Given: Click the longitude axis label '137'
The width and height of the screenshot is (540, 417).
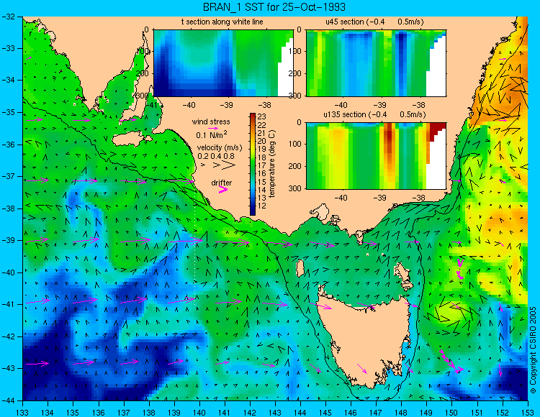Looking at the screenshot, I should click(x=124, y=412).
